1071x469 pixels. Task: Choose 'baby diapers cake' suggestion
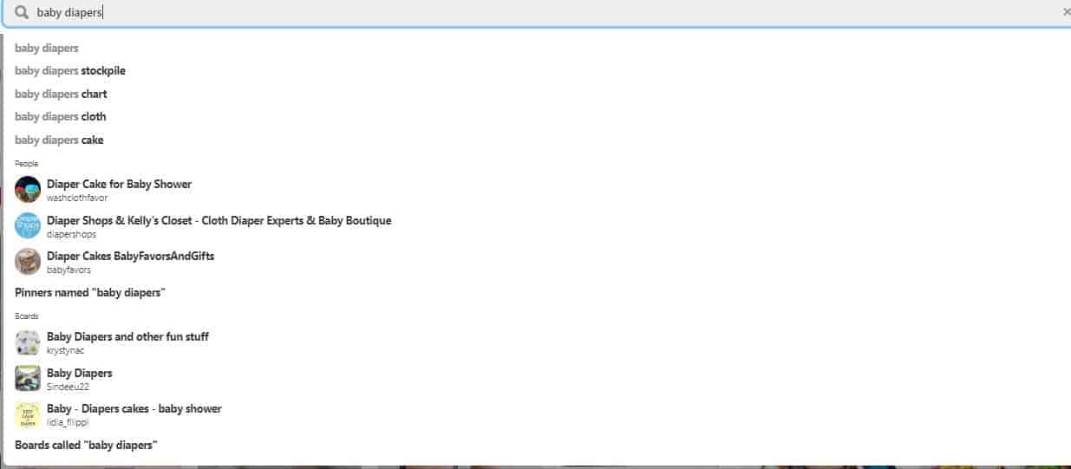coord(59,140)
